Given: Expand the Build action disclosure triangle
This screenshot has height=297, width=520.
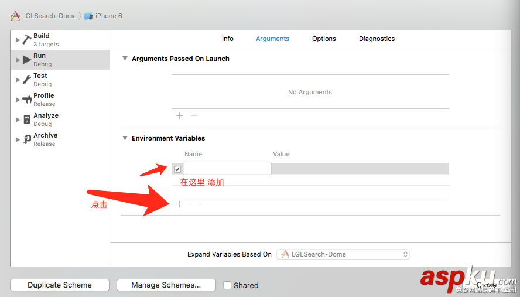Looking at the screenshot, I should click(x=18, y=40).
